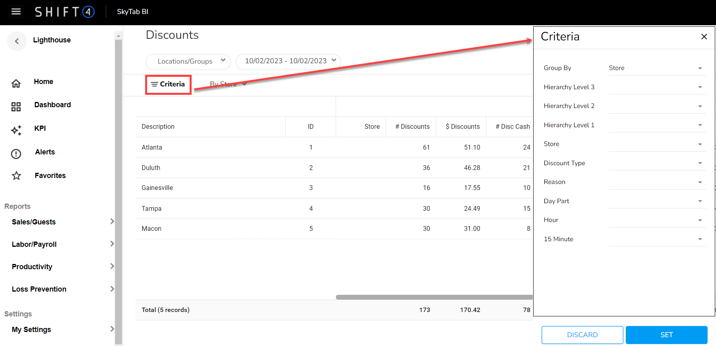The height and width of the screenshot is (346, 716).
Task: Open the date range picker
Action: [288, 61]
